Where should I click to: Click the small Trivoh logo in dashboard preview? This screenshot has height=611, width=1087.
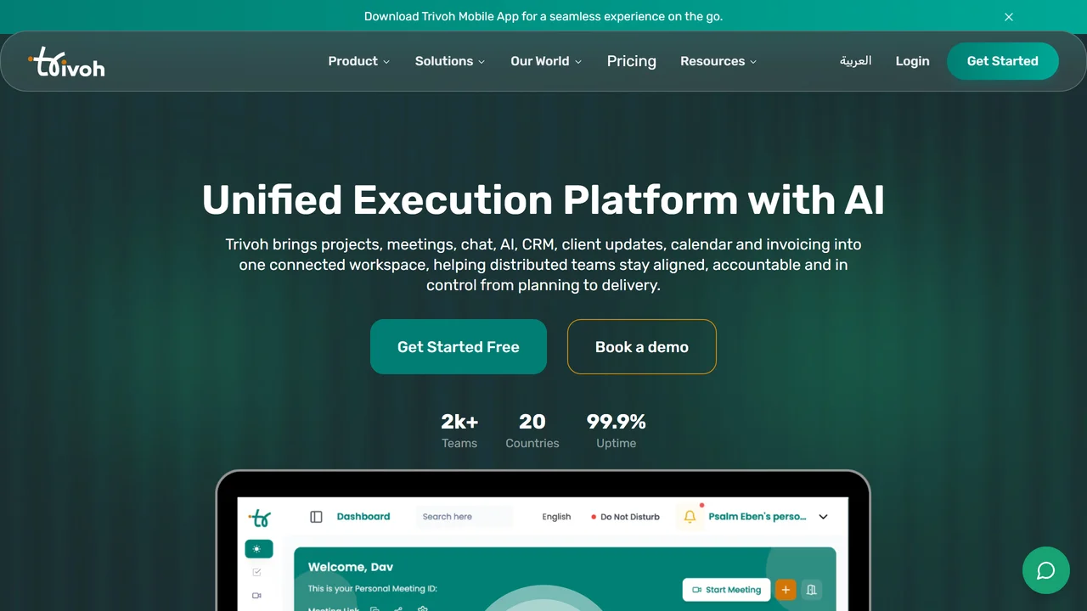(x=260, y=518)
